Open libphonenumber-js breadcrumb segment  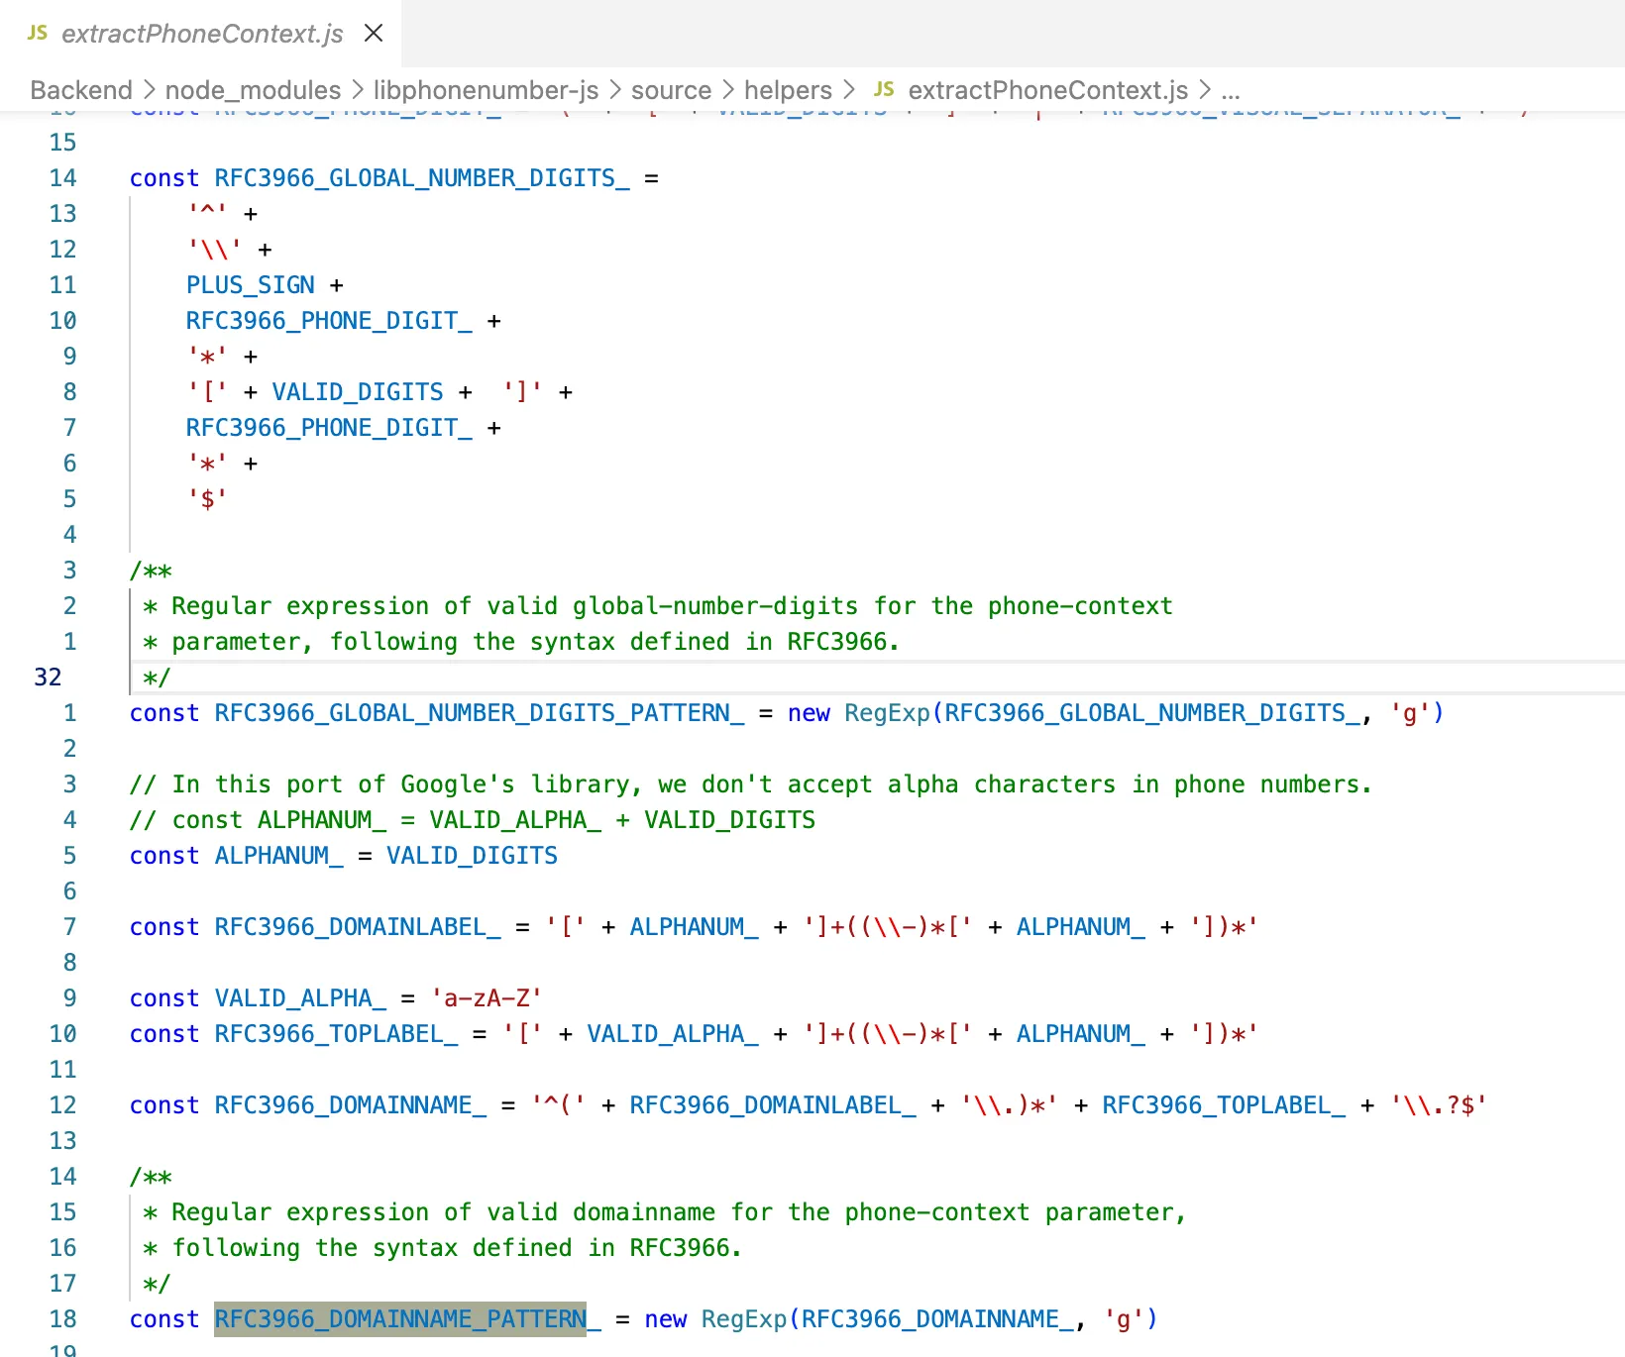coord(486,90)
